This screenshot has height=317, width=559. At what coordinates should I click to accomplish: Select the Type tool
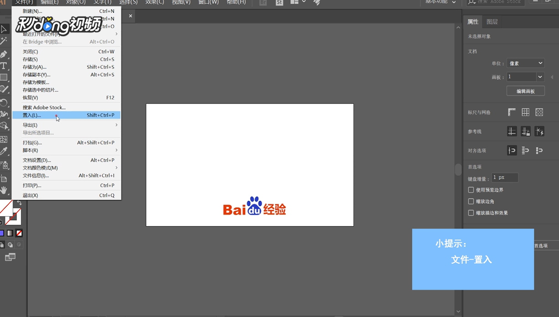pyautogui.click(x=4, y=66)
